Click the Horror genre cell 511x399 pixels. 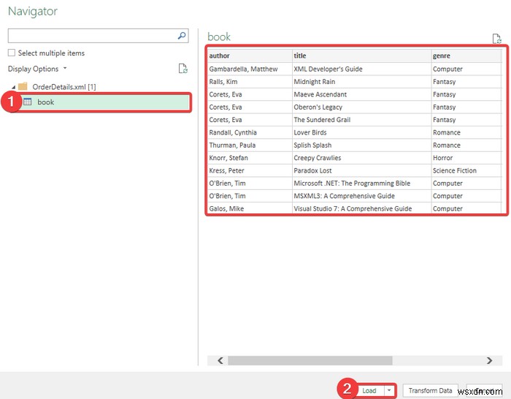pos(466,158)
